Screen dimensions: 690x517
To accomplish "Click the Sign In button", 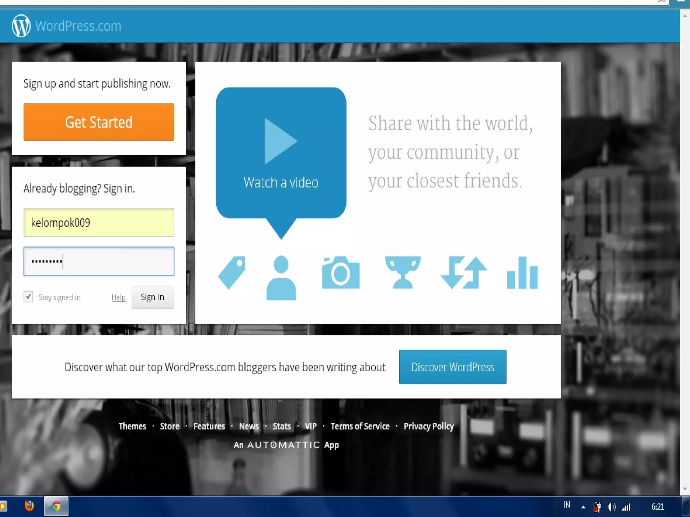I will click(x=153, y=297).
